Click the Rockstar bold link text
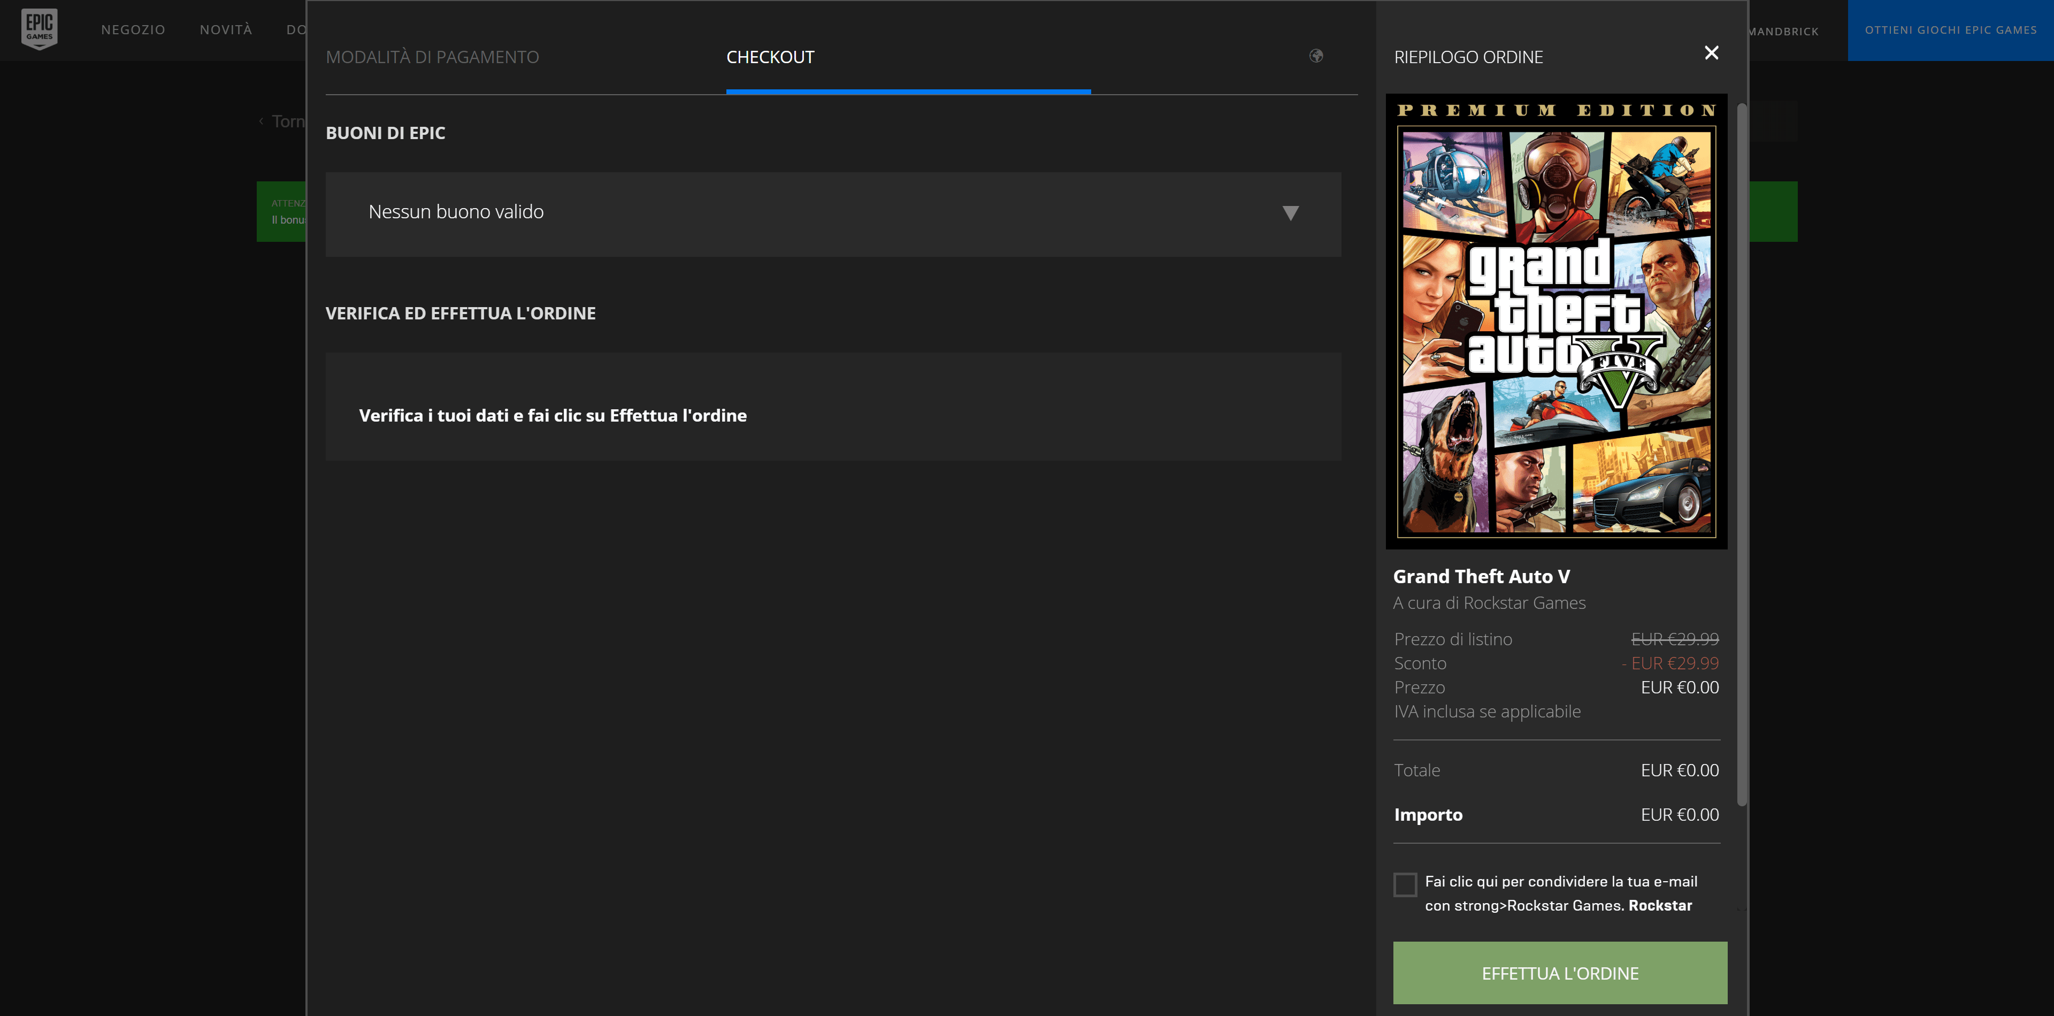This screenshot has height=1016, width=2054. pyautogui.click(x=1660, y=905)
